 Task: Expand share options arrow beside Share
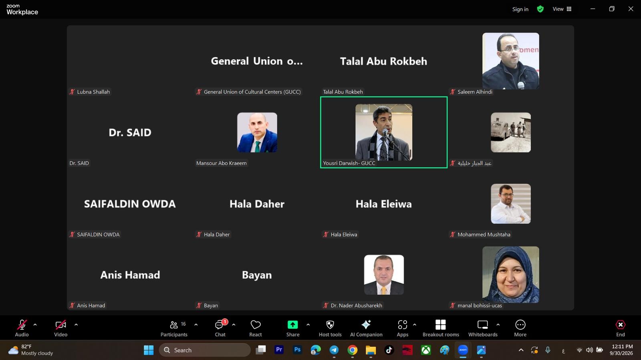tap(308, 325)
